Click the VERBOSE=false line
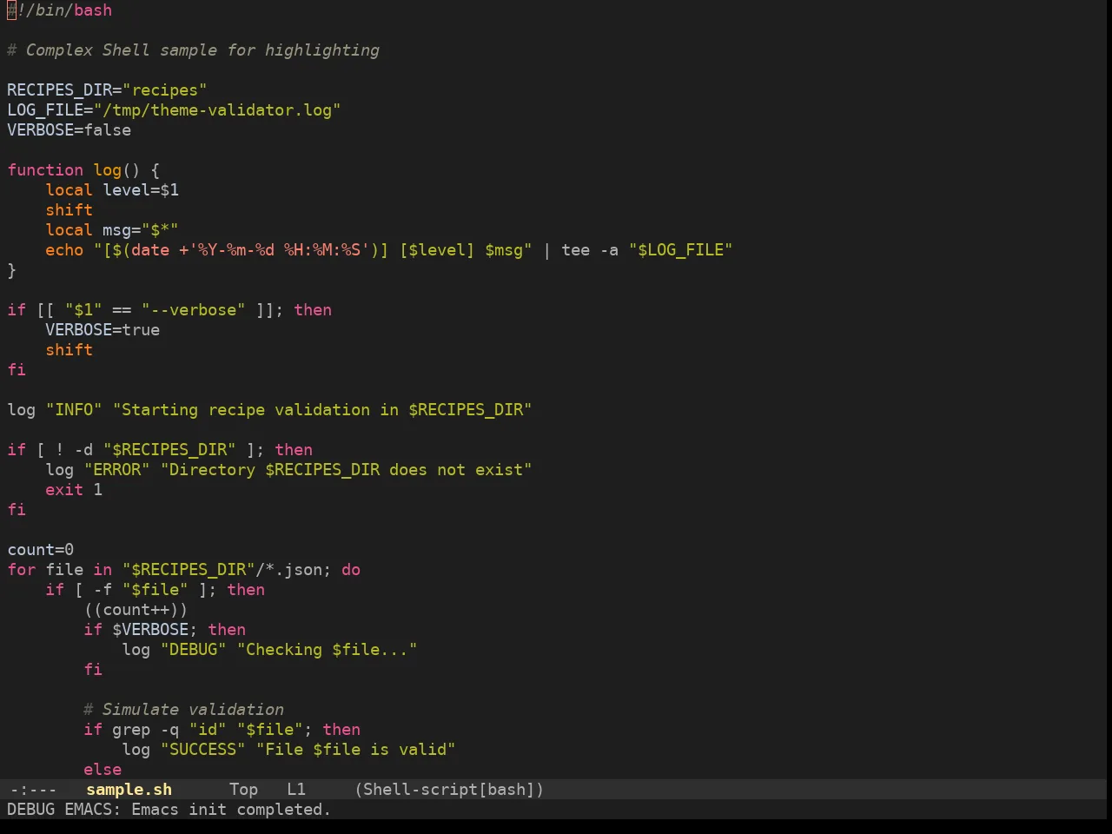Image resolution: width=1112 pixels, height=834 pixels. point(69,130)
